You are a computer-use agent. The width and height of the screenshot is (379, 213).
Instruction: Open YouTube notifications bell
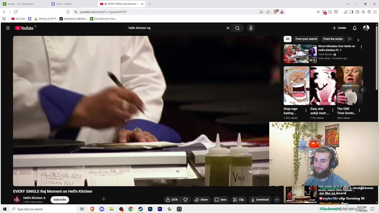click(355, 28)
